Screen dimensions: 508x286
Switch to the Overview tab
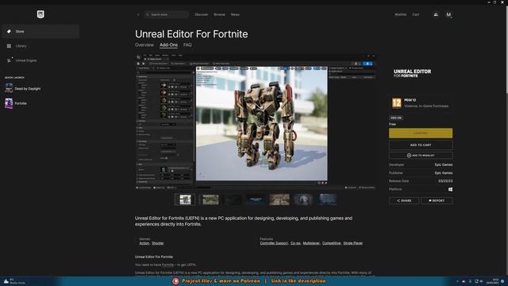pyautogui.click(x=144, y=45)
